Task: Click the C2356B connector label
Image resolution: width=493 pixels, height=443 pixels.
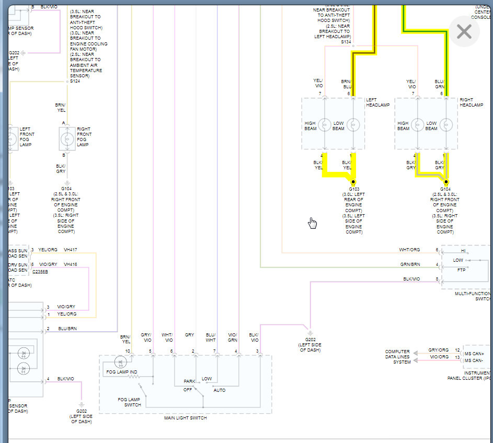Action: point(40,272)
